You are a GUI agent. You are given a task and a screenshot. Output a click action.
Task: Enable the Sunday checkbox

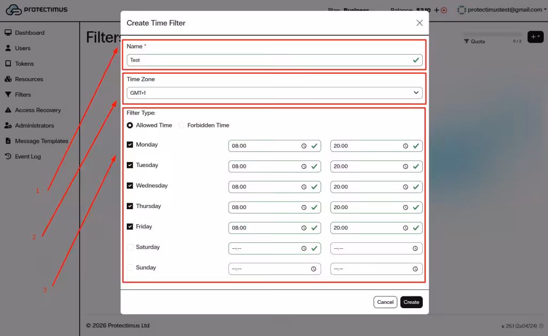130,268
